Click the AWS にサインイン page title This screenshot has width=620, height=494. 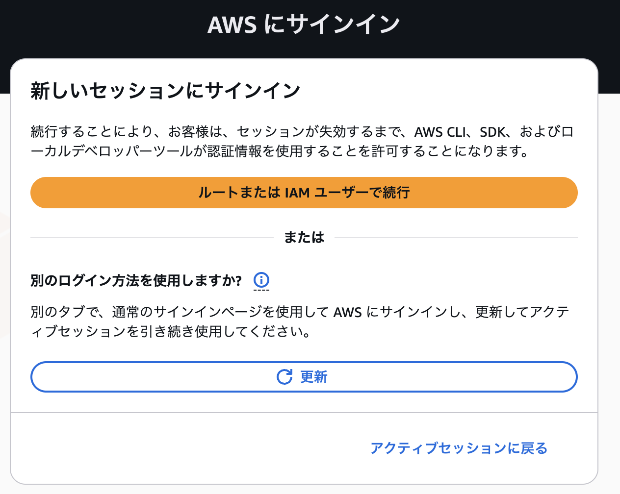pyautogui.click(x=304, y=25)
